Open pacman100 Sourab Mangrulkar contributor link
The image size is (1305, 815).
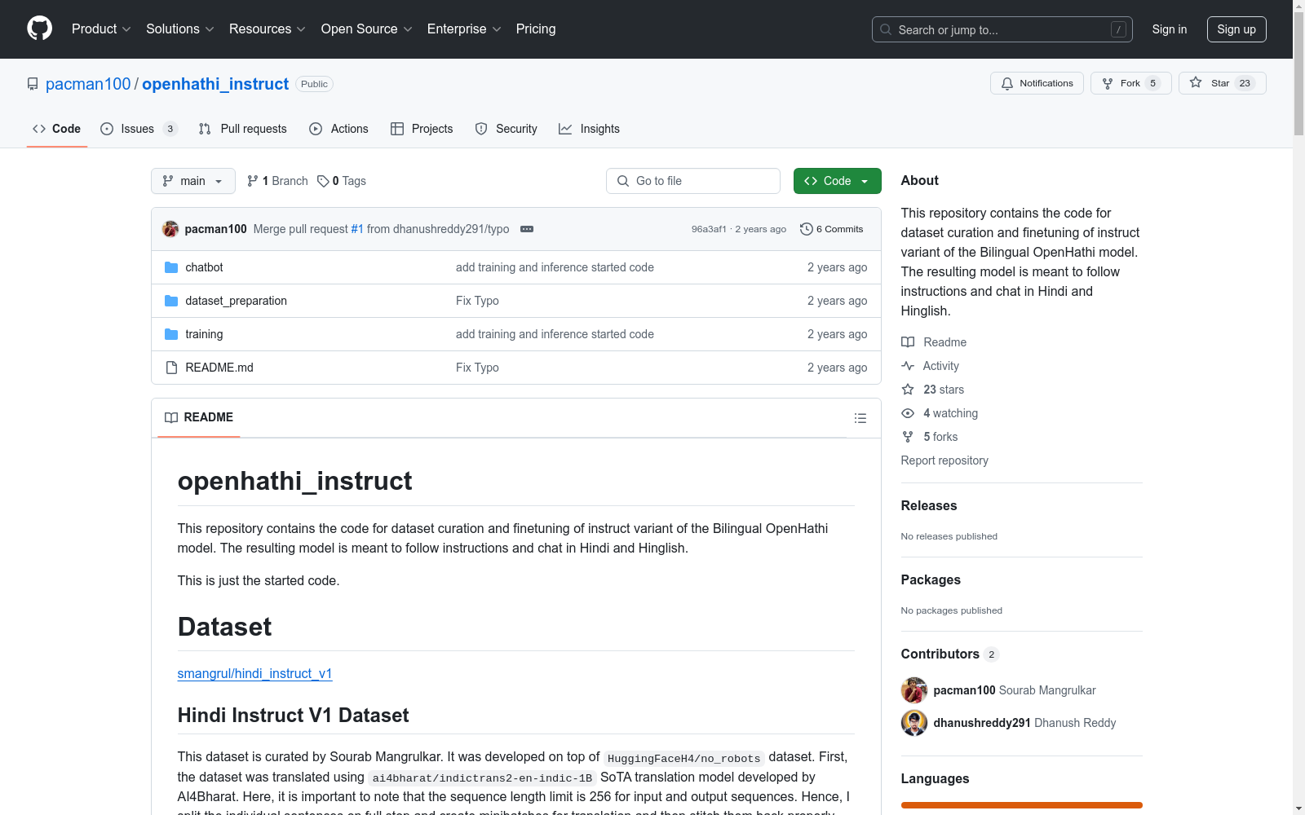coord(1015,690)
